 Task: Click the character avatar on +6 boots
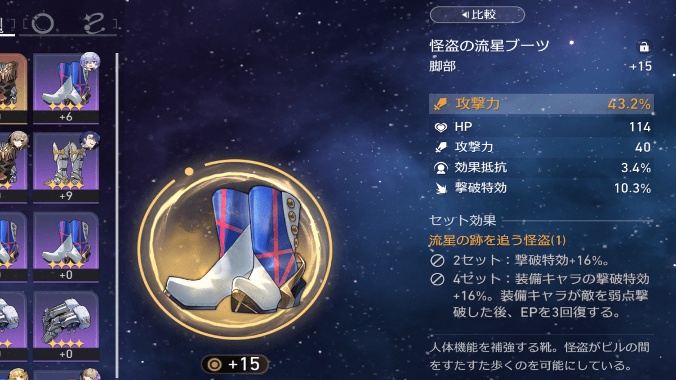[90, 61]
